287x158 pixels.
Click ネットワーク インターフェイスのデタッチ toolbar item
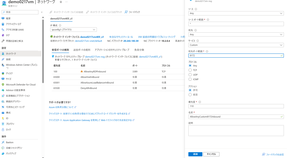[104, 12]
